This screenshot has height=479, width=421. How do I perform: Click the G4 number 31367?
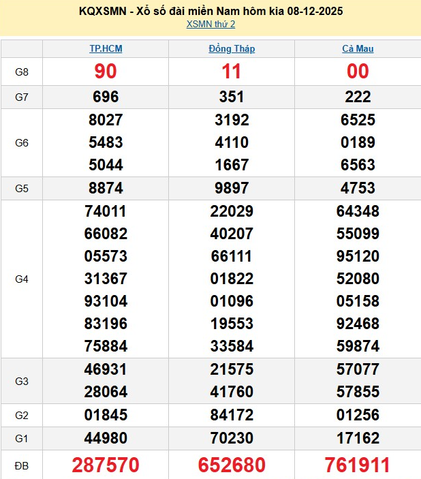coord(106,279)
